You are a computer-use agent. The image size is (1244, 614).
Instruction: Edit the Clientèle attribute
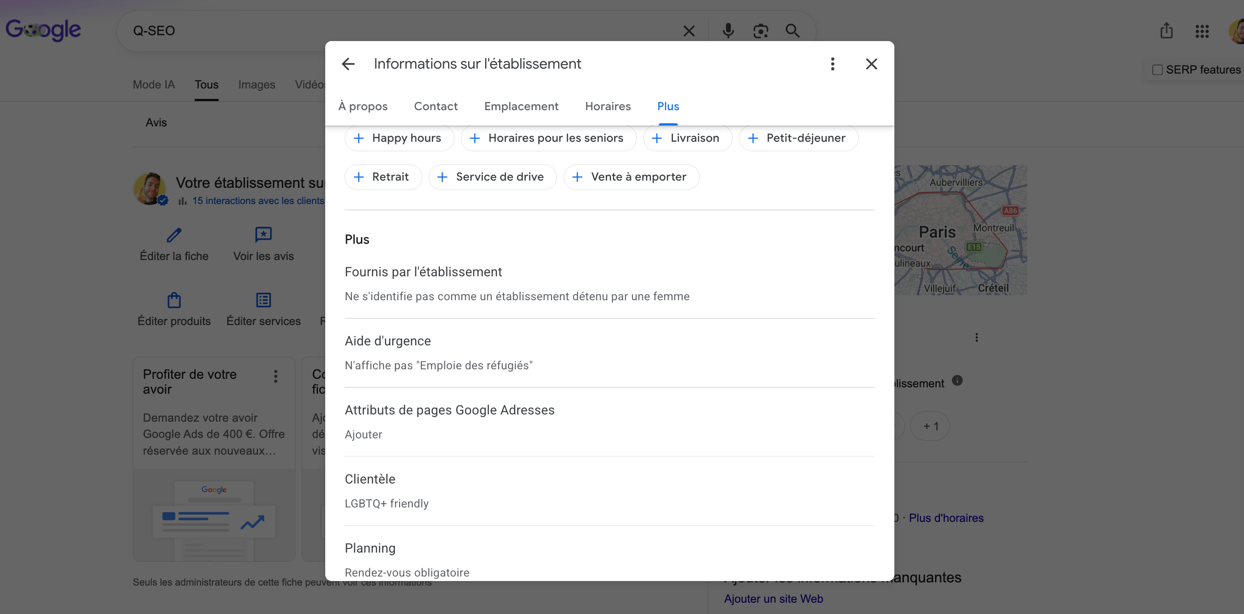(609, 491)
